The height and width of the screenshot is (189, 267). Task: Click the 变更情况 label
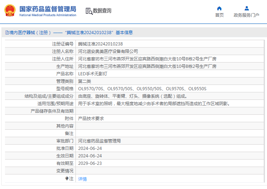pyautogui.click(x=65, y=171)
